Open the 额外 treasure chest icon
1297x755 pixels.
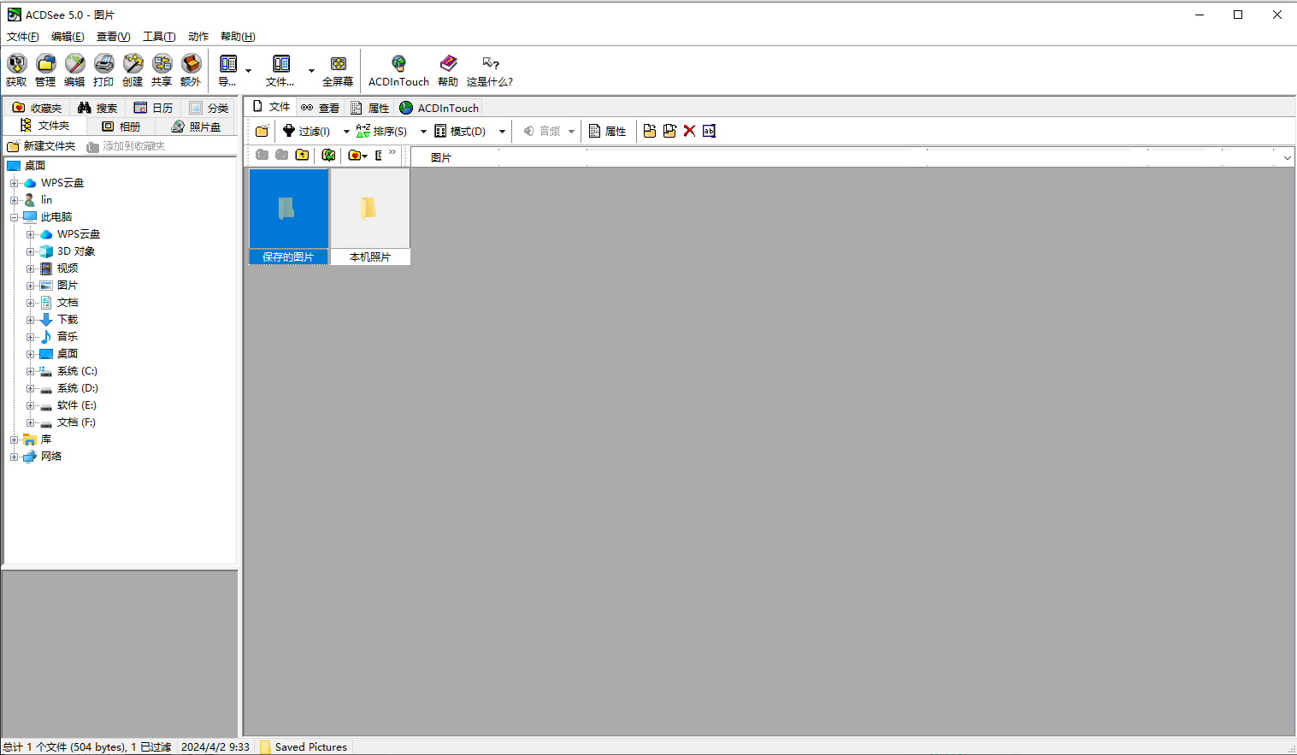coord(191,70)
